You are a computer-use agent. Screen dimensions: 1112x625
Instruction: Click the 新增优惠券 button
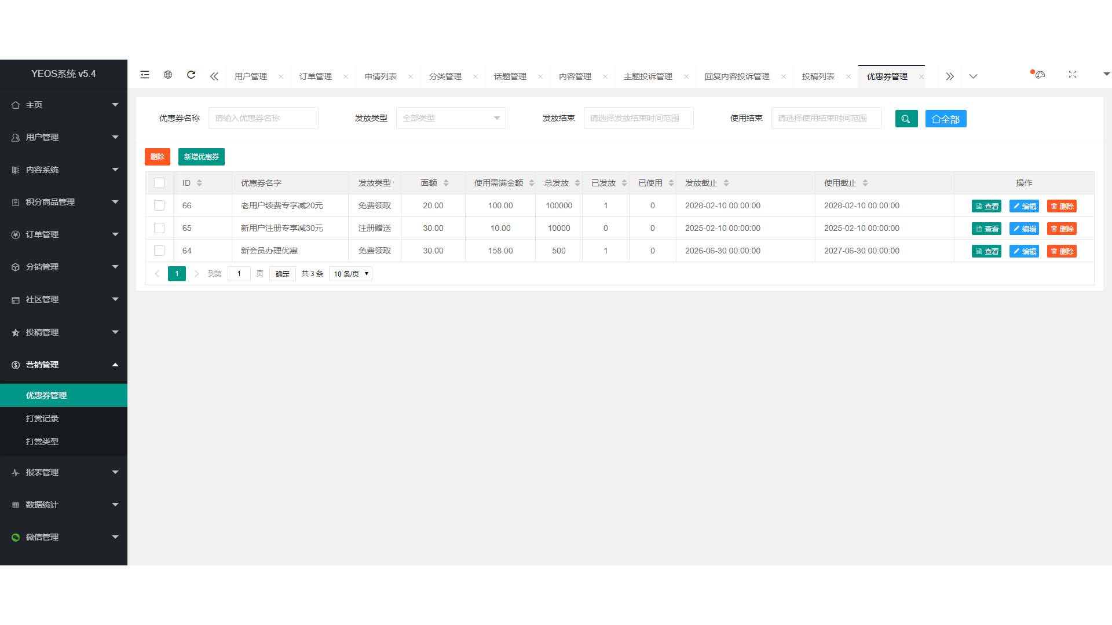click(202, 157)
